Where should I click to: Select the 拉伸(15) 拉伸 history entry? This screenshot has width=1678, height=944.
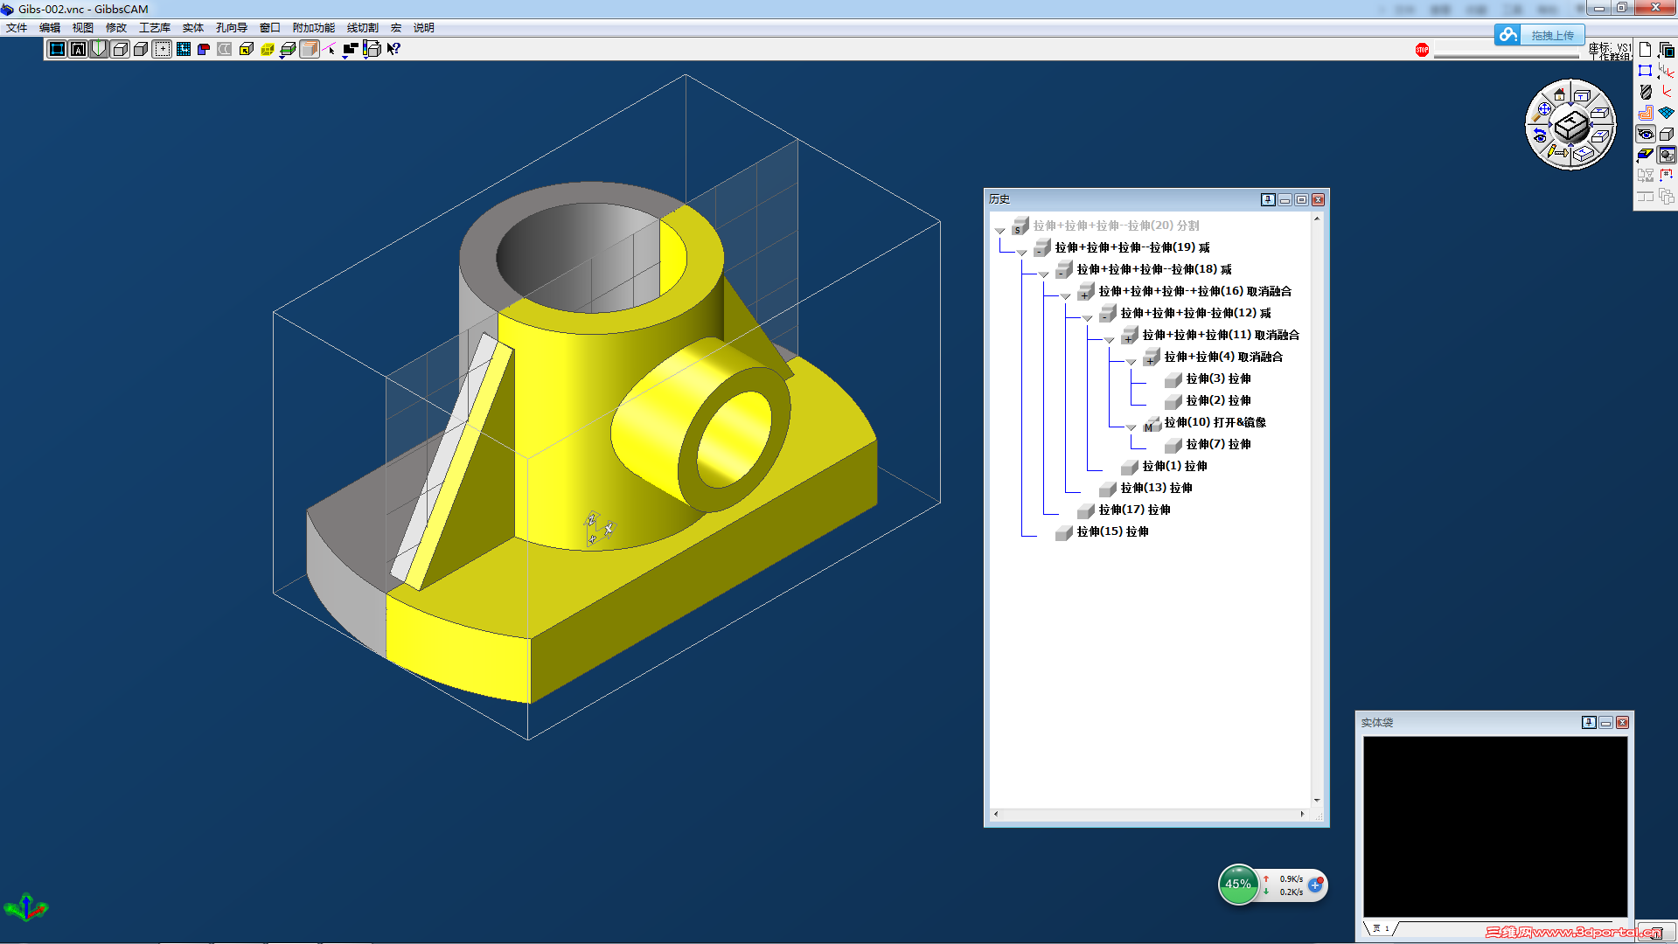point(1113,531)
